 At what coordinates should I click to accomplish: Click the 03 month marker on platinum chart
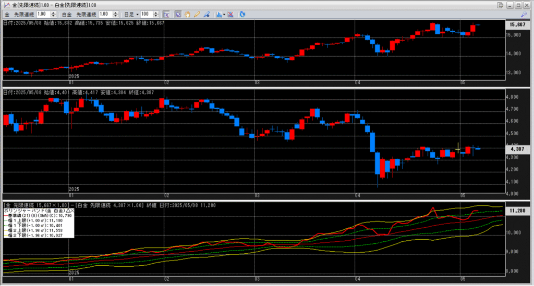pyautogui.click(x=257, y=196)
